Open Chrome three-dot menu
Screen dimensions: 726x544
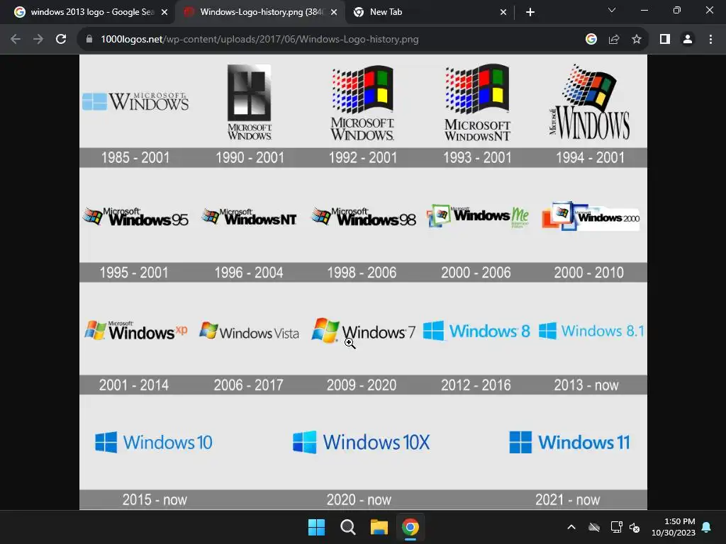(x=710, y=40)
